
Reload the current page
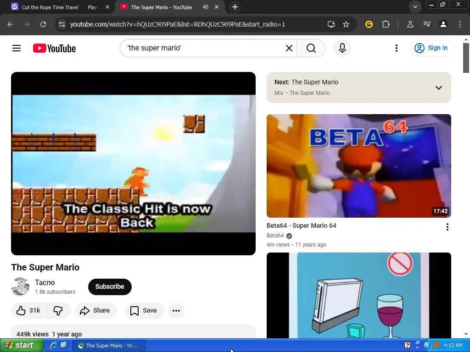coord(43,24)
